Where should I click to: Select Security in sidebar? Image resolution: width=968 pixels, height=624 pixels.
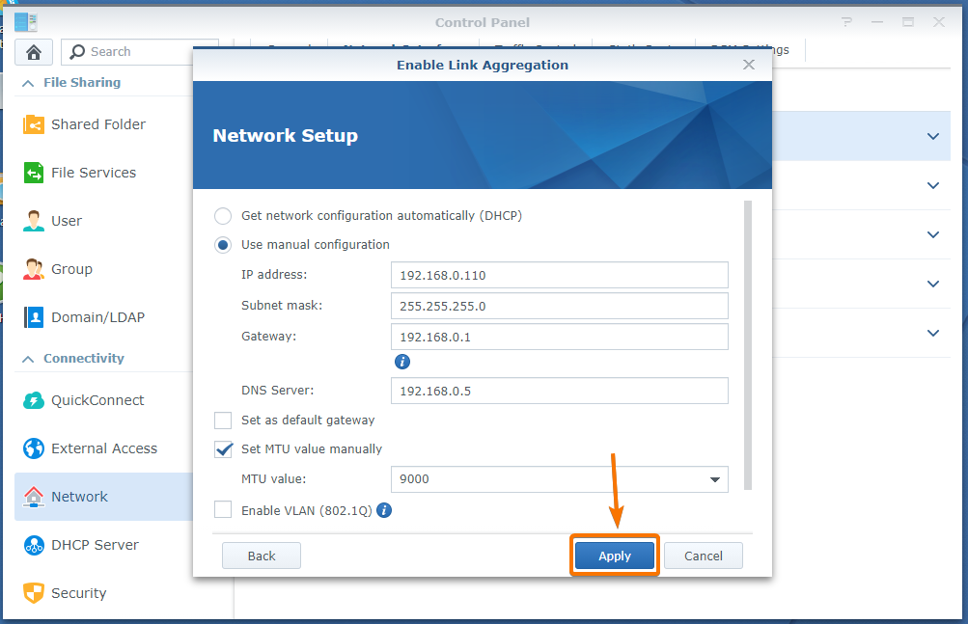tap(103, 593)
